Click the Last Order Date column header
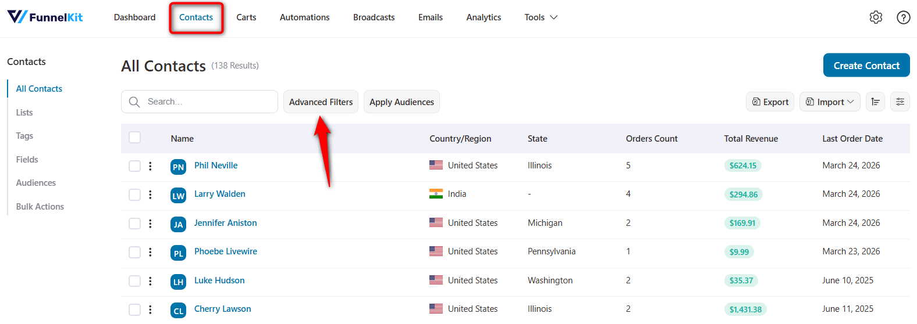This screenshot has width=917, height=324. [852, 139]
